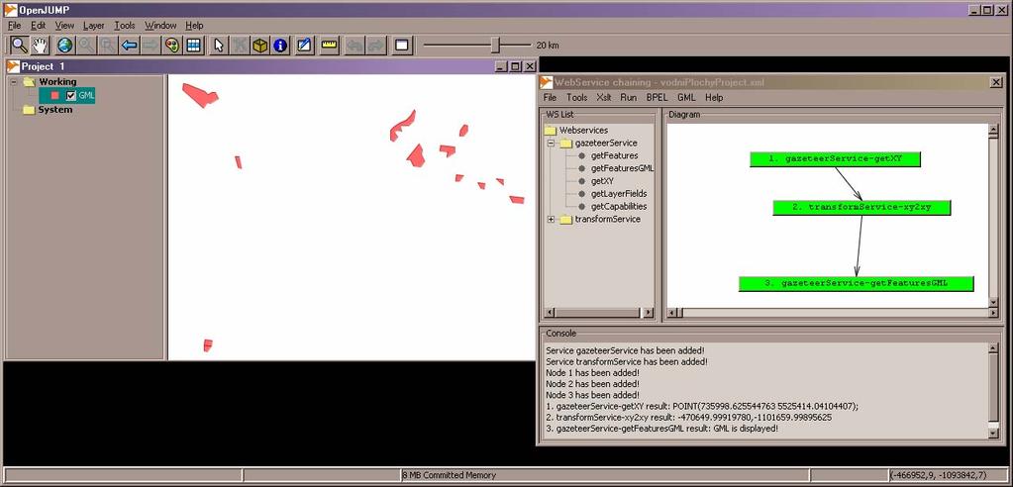The height and width of the screenshot is (487, 1013).
Task: Select the getLayerFields operation
Action: (619, 194)
